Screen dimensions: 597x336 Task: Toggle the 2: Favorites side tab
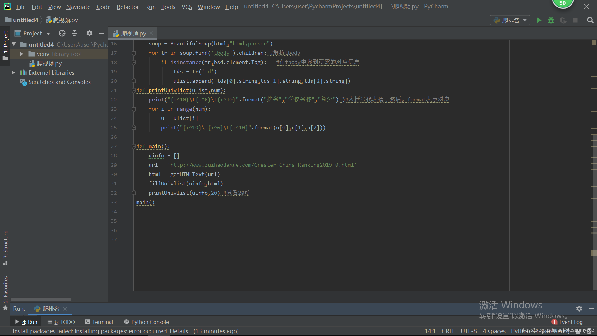tap(5, 292)
